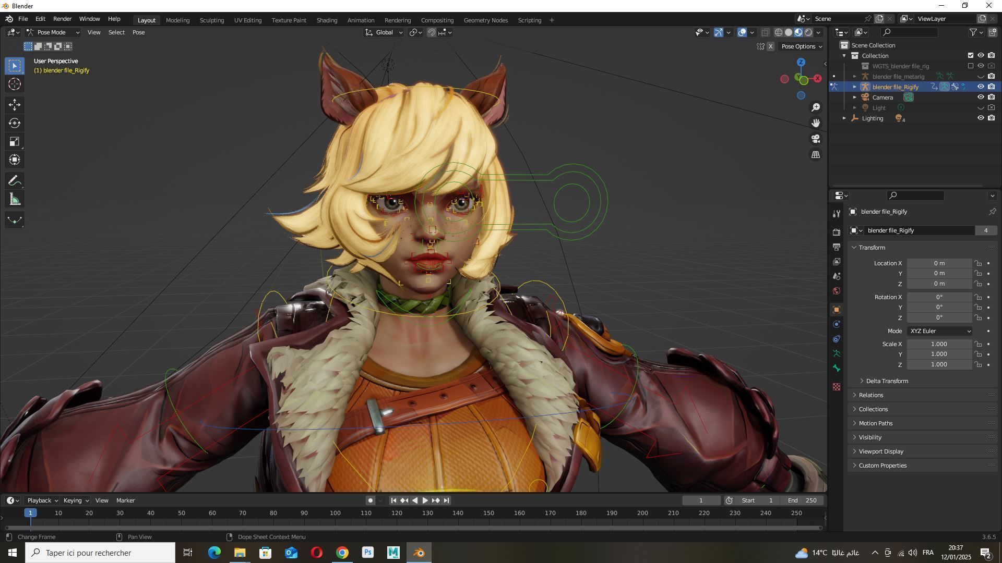
Task: Toggle wireframe viewport shading
Action: pos(778,32)
